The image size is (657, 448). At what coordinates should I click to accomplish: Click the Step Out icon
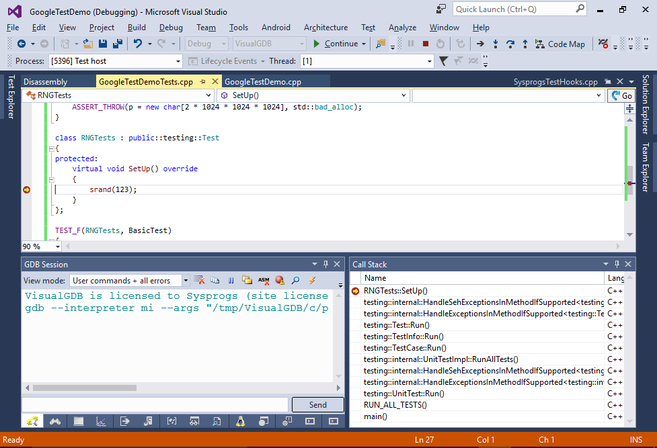525,44
